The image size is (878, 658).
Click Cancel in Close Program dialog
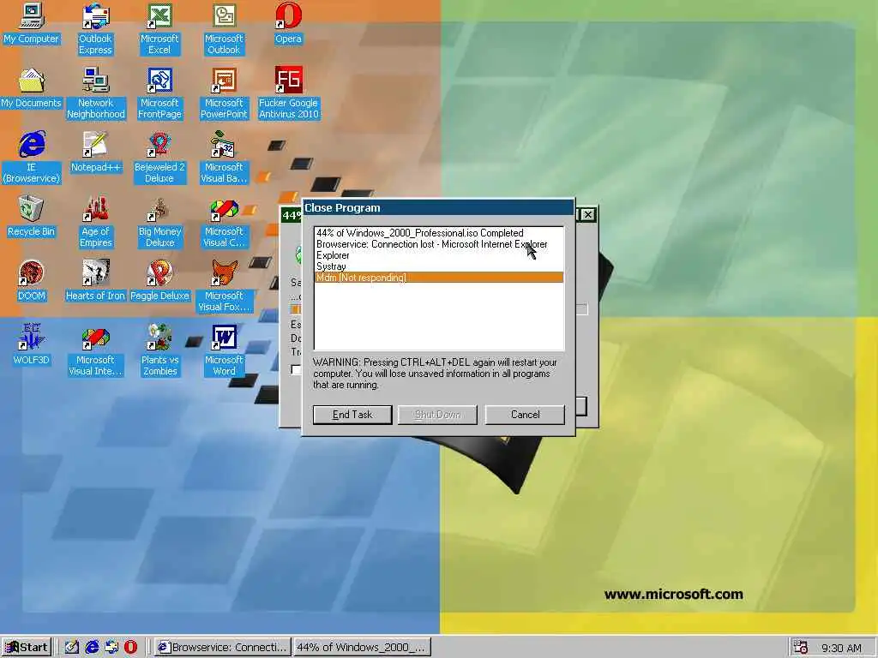pyautogui.click(x=525, y=415)
